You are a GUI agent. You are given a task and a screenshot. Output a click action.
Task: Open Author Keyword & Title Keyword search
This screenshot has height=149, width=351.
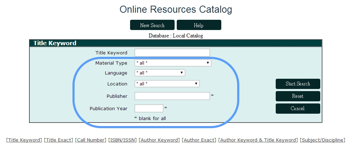[258, 140]
